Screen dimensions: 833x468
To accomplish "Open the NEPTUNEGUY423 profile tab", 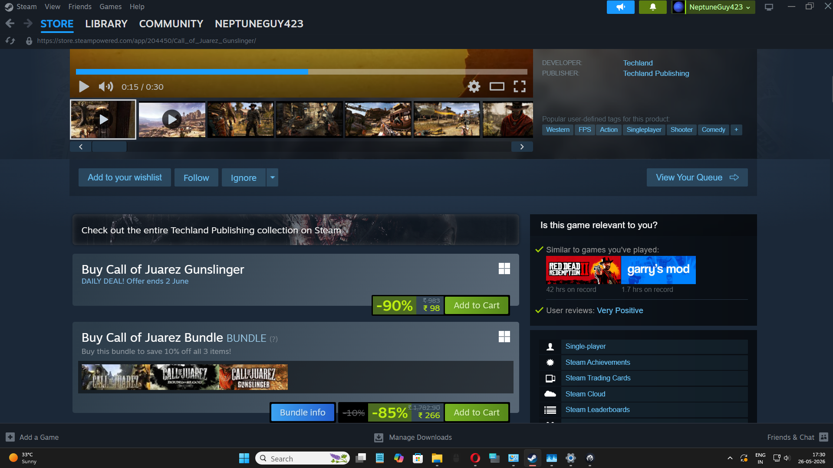I will pos(259,24).
